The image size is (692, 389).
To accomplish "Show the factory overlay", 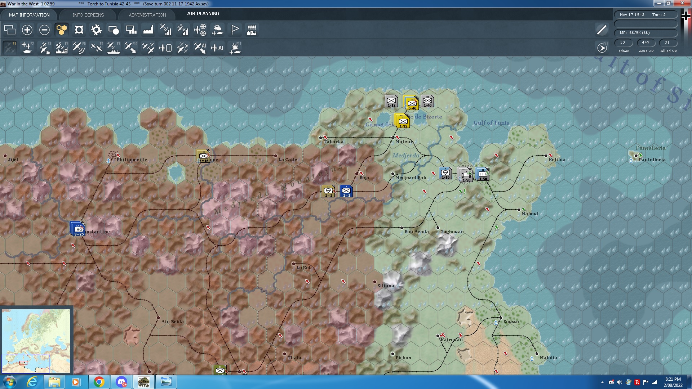I will click(x=148, y=30).
